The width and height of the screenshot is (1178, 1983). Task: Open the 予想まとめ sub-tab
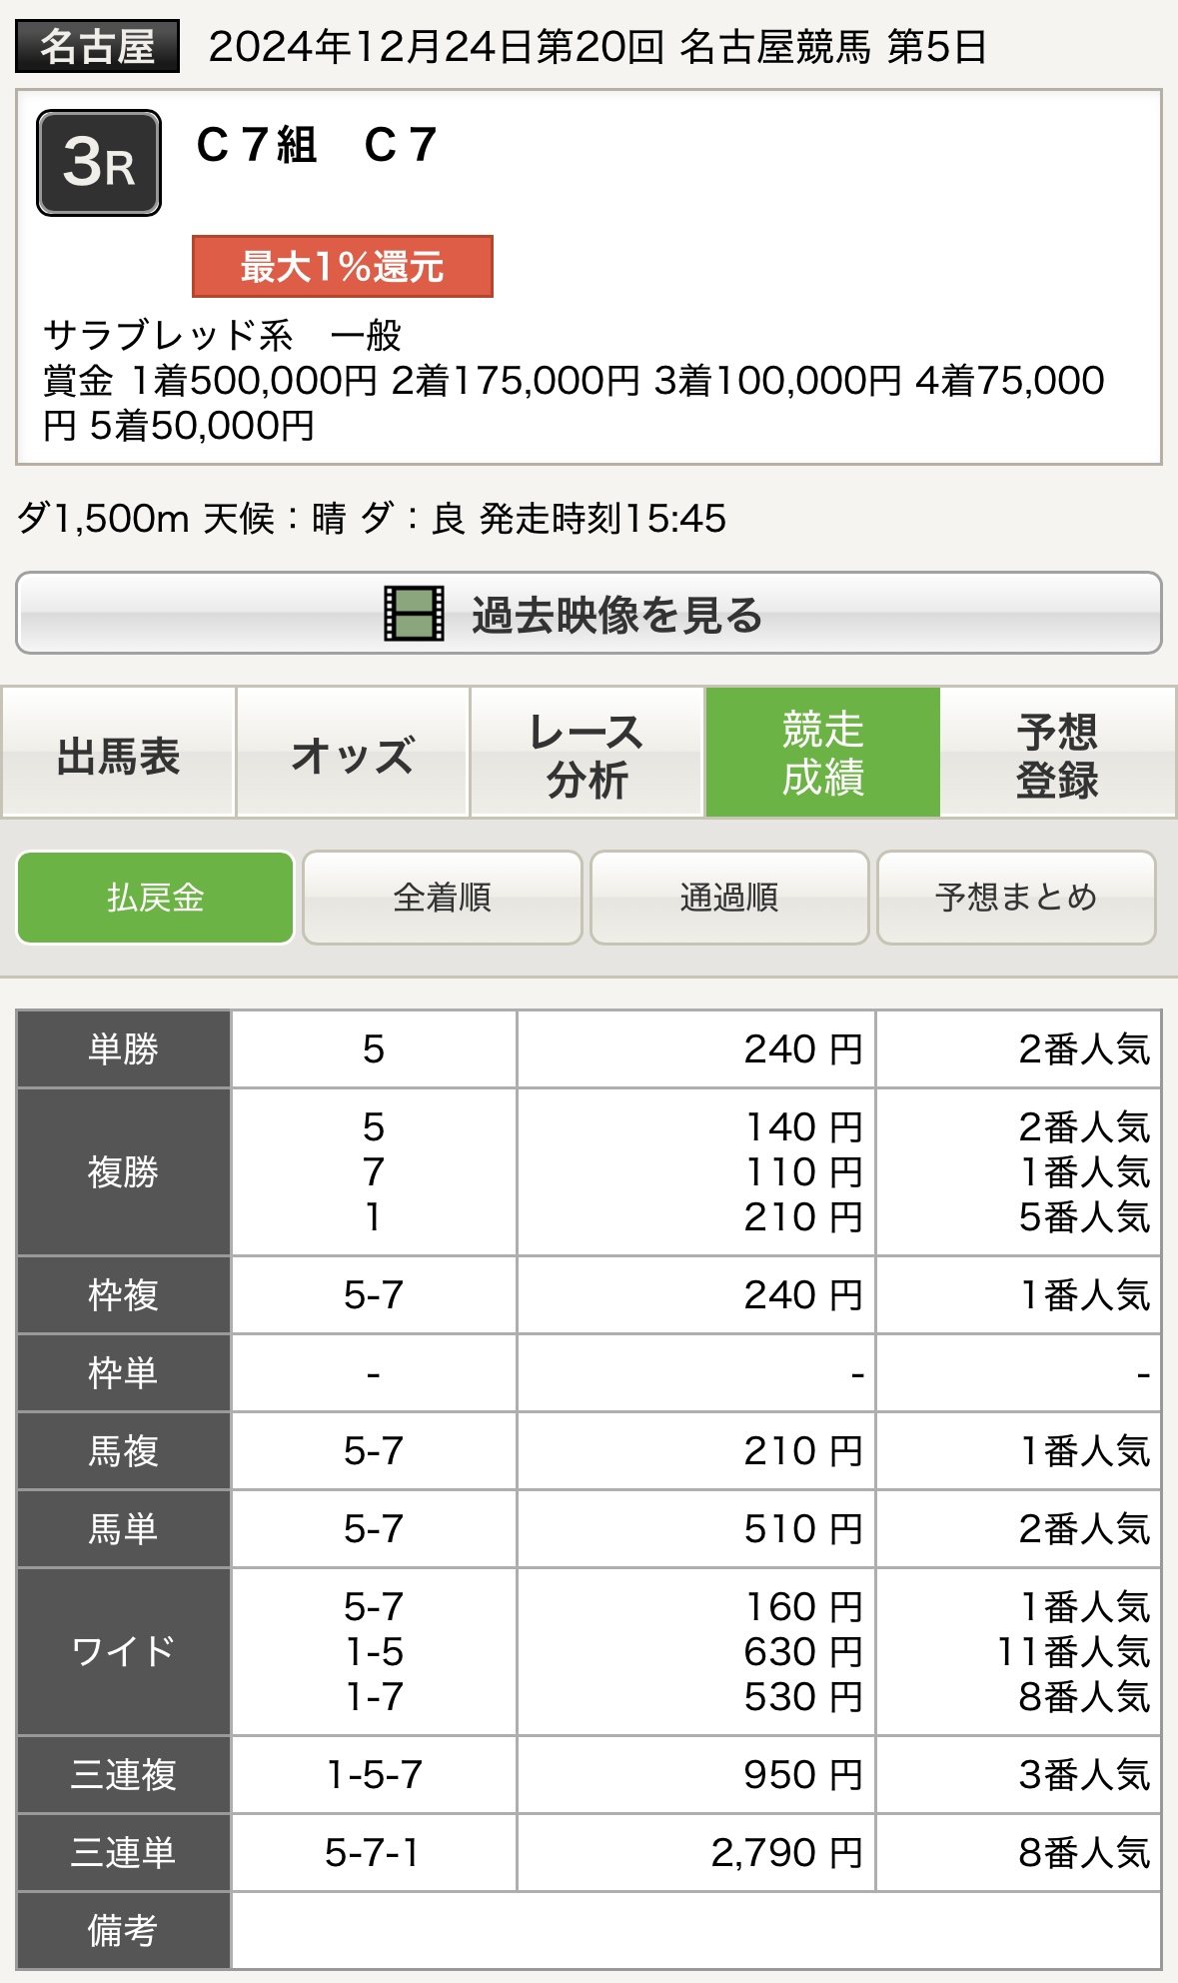click(1017, 898)
